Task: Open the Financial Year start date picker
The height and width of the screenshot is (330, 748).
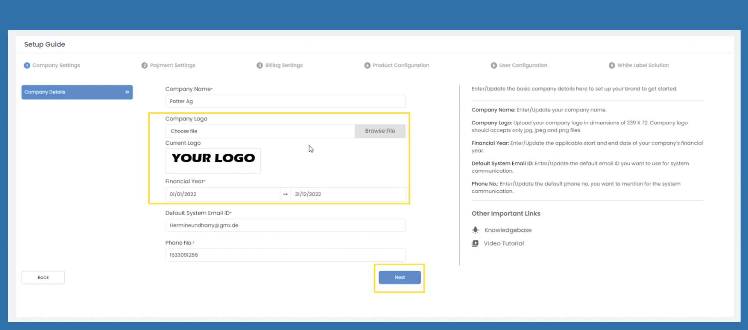Action: (222, 194)
